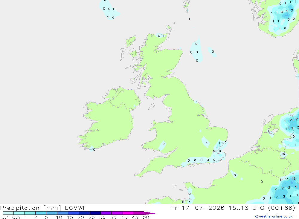Image resolution: width=299 pixels, height=219 pixels.
Task: Click the '25' legend scale label
Action: click(x=92, y=217)
